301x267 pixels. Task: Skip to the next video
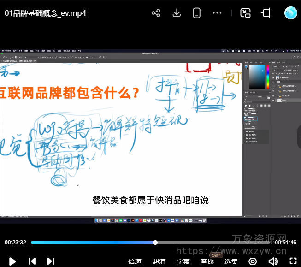(x=51, y=261)
